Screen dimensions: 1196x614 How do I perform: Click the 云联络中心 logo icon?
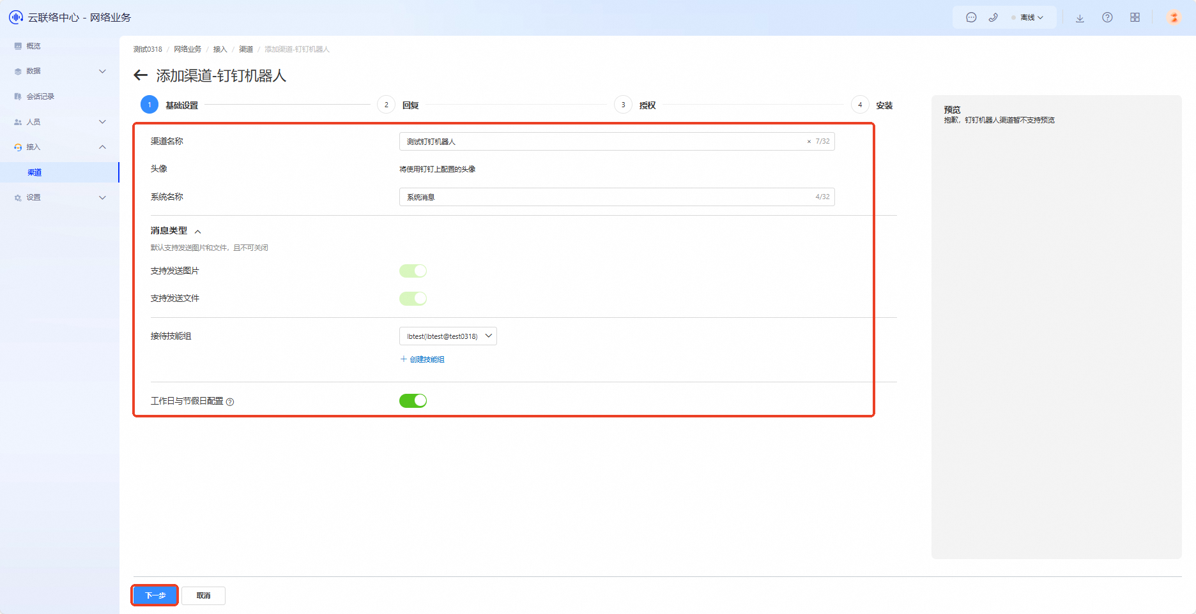(x=16, y=17)
